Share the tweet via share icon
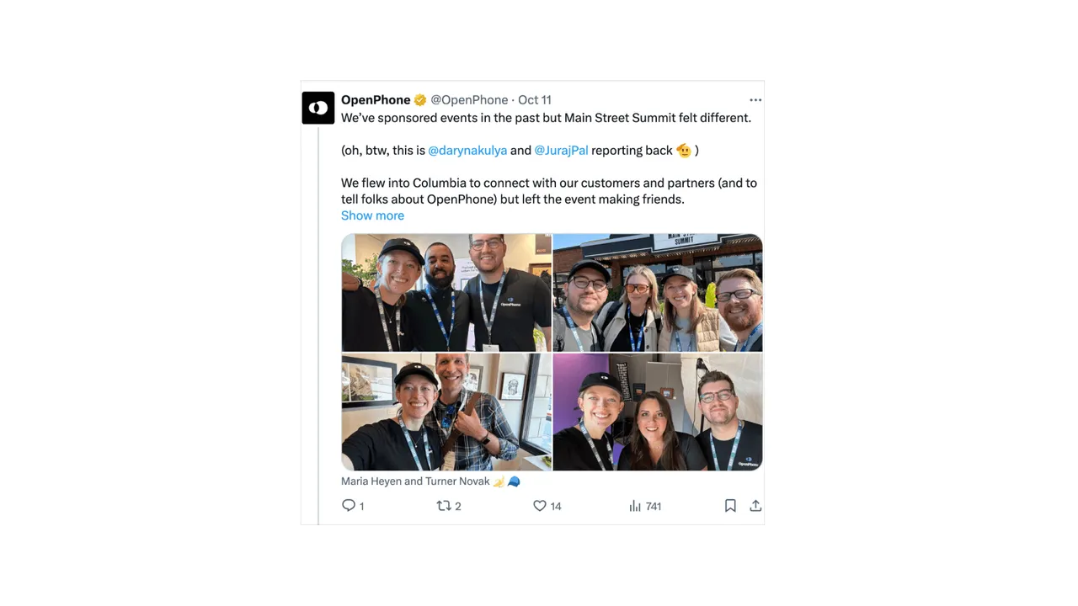This screenshot has height=606, width=1078. (x=755, y=505)
